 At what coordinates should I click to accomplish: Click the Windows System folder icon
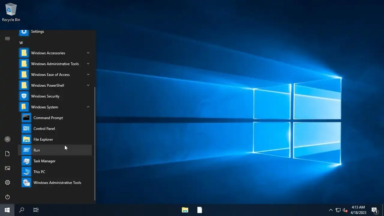pos(24,107)
